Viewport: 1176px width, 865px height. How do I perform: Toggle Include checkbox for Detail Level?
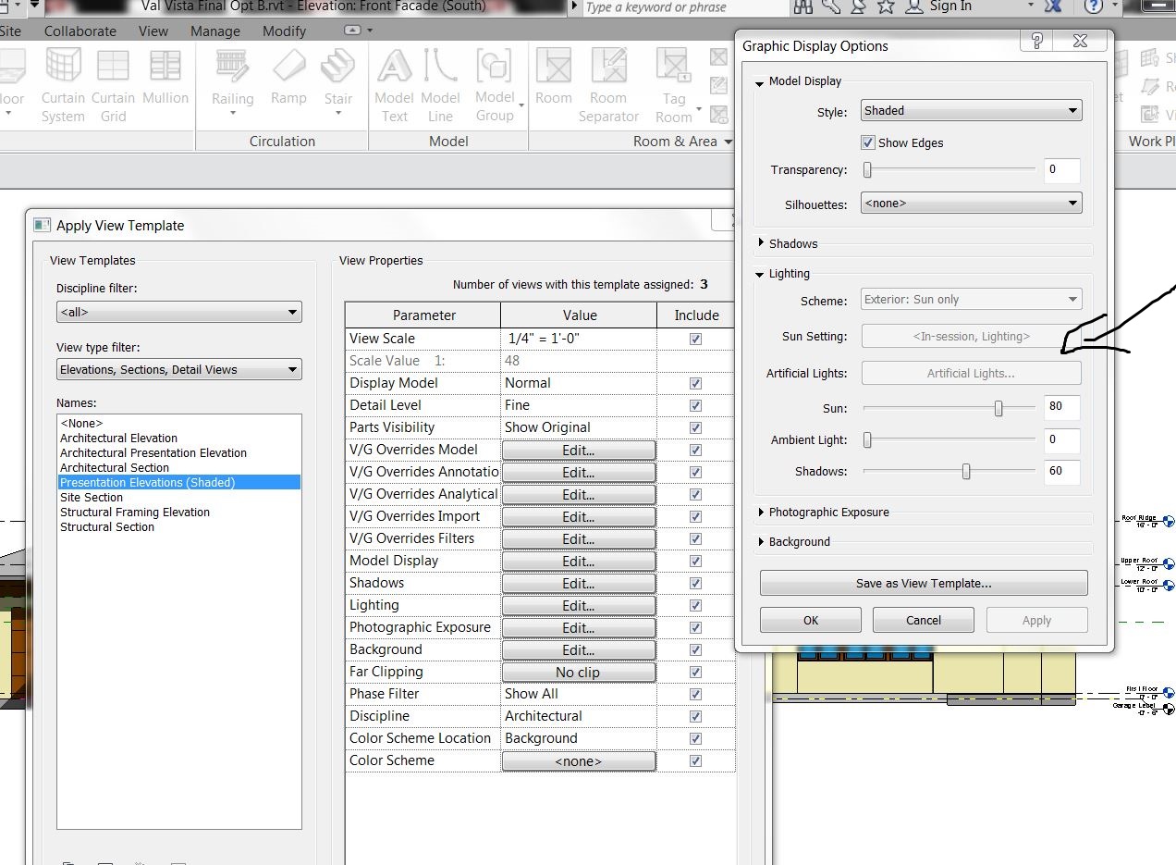tap(695, 406)
